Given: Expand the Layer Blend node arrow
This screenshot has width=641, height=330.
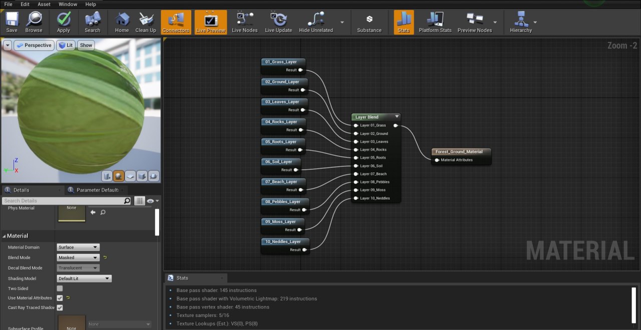Looking at the screenshot, I should click(397, 117).
